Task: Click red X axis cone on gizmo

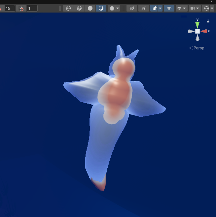Action: pos(204,31)
